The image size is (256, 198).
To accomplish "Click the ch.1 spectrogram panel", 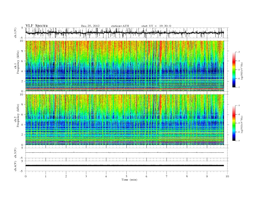I will (x=125, y=66).
